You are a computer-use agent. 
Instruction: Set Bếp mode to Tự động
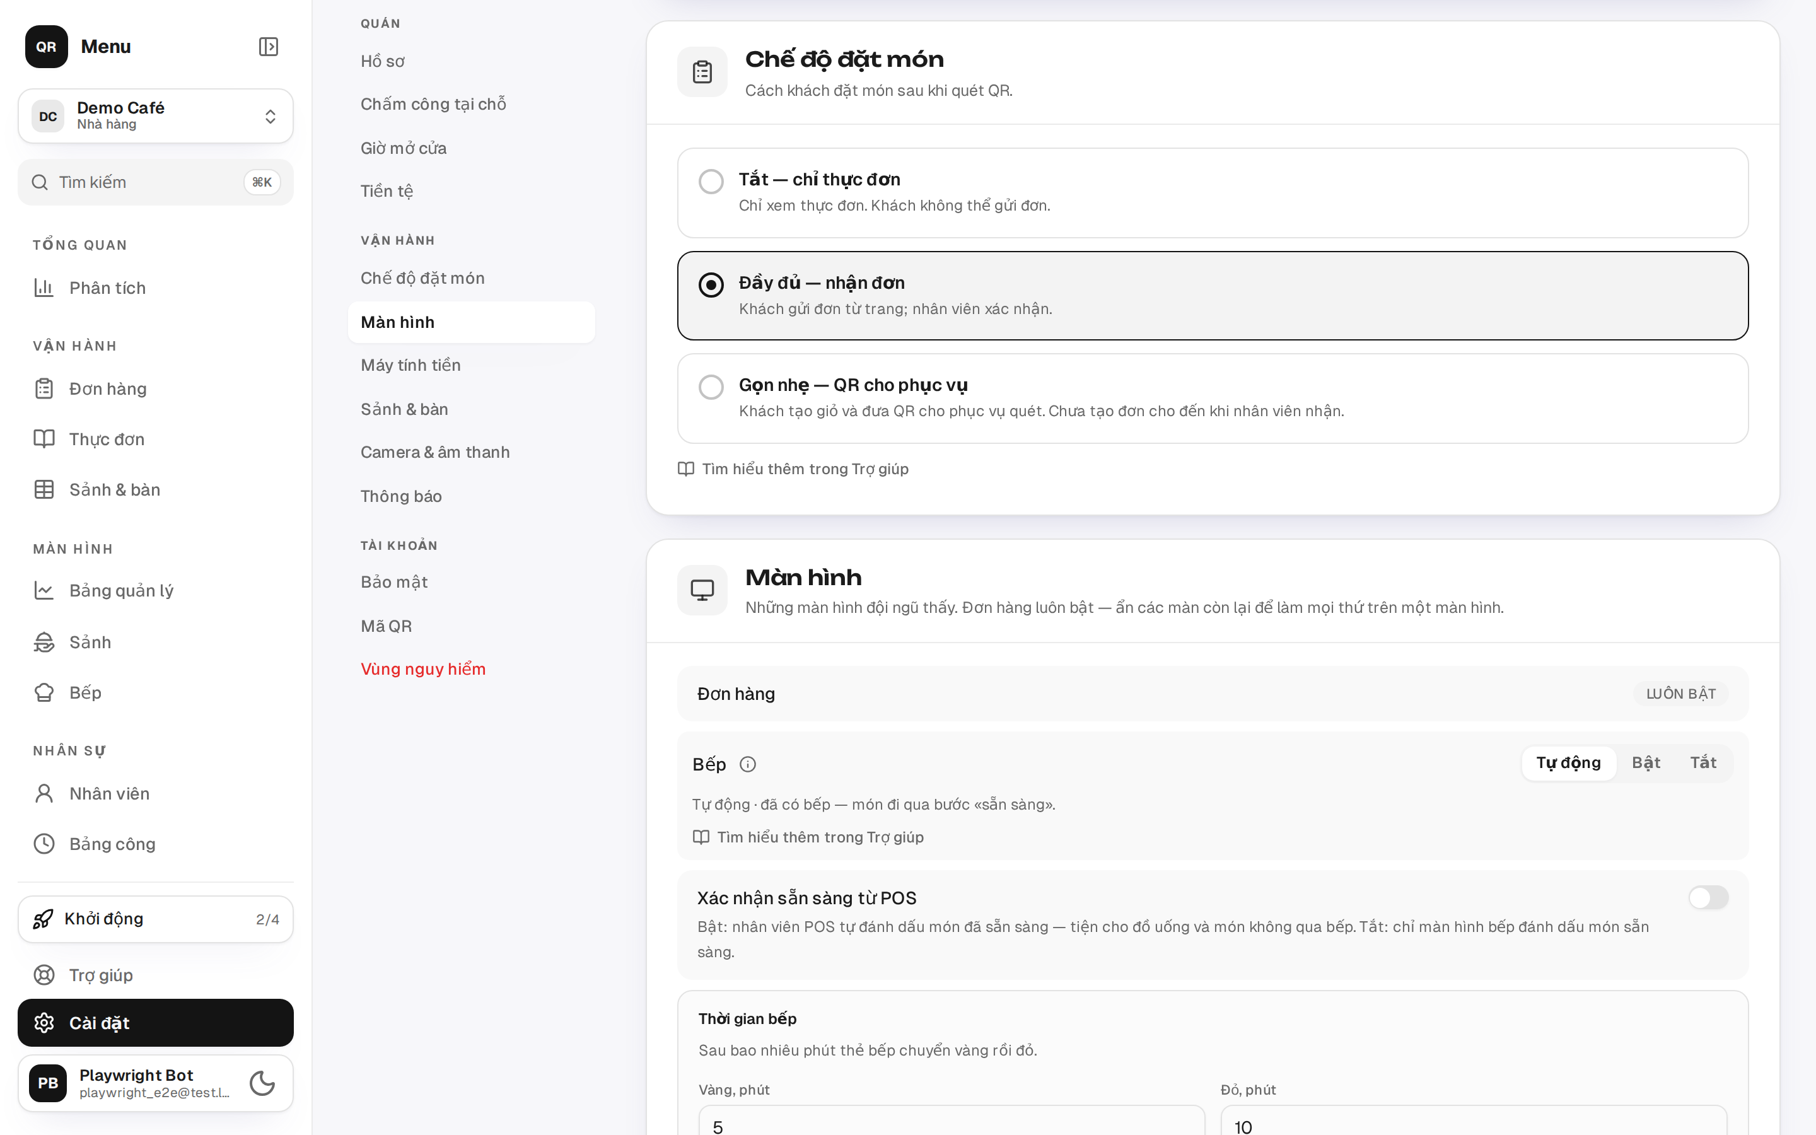(1568, 763)
